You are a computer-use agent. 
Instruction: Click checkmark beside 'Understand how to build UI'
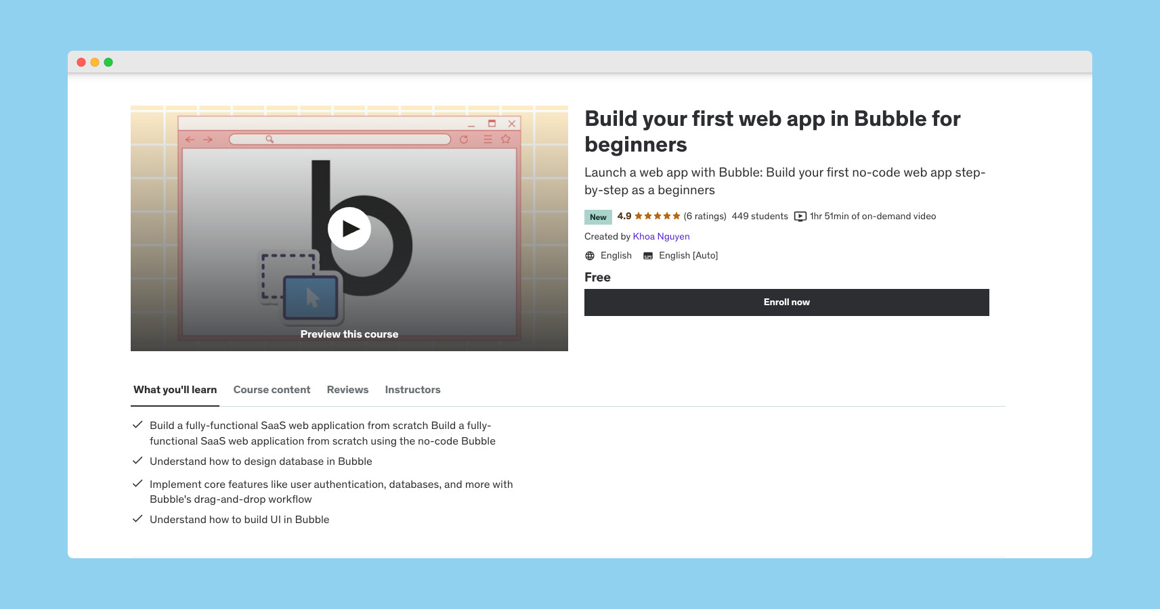[x=137, y=519]
